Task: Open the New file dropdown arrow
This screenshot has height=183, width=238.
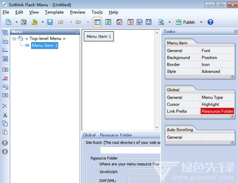Action: 16,22
